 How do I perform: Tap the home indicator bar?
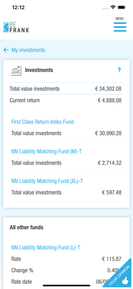point(66,286)
